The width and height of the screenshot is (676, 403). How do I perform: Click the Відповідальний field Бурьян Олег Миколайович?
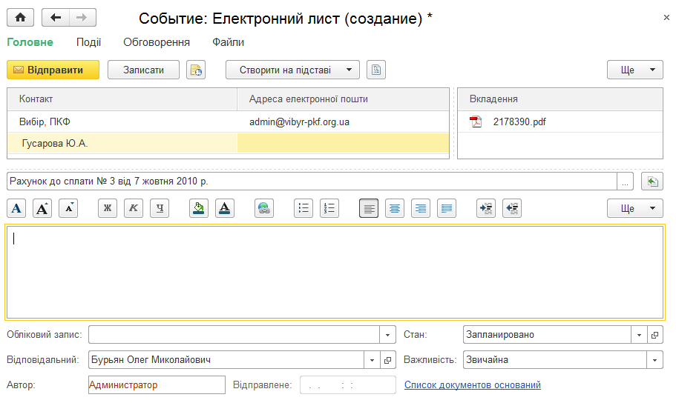pos(226,360)
